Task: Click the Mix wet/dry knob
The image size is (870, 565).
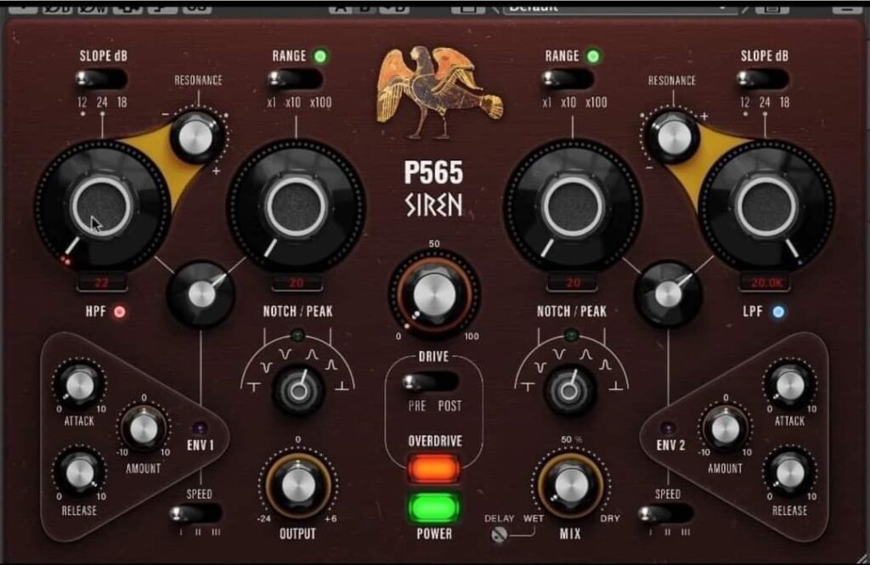Action: (x=571, y=486)
